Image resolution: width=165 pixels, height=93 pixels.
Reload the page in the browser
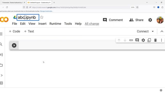tap(7, 7)
